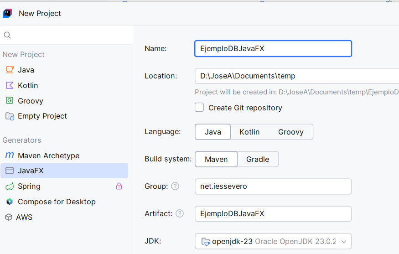Expand the JDK dropdown arrow
Viewport: 399px width, 254px height.
pos(344,242)
